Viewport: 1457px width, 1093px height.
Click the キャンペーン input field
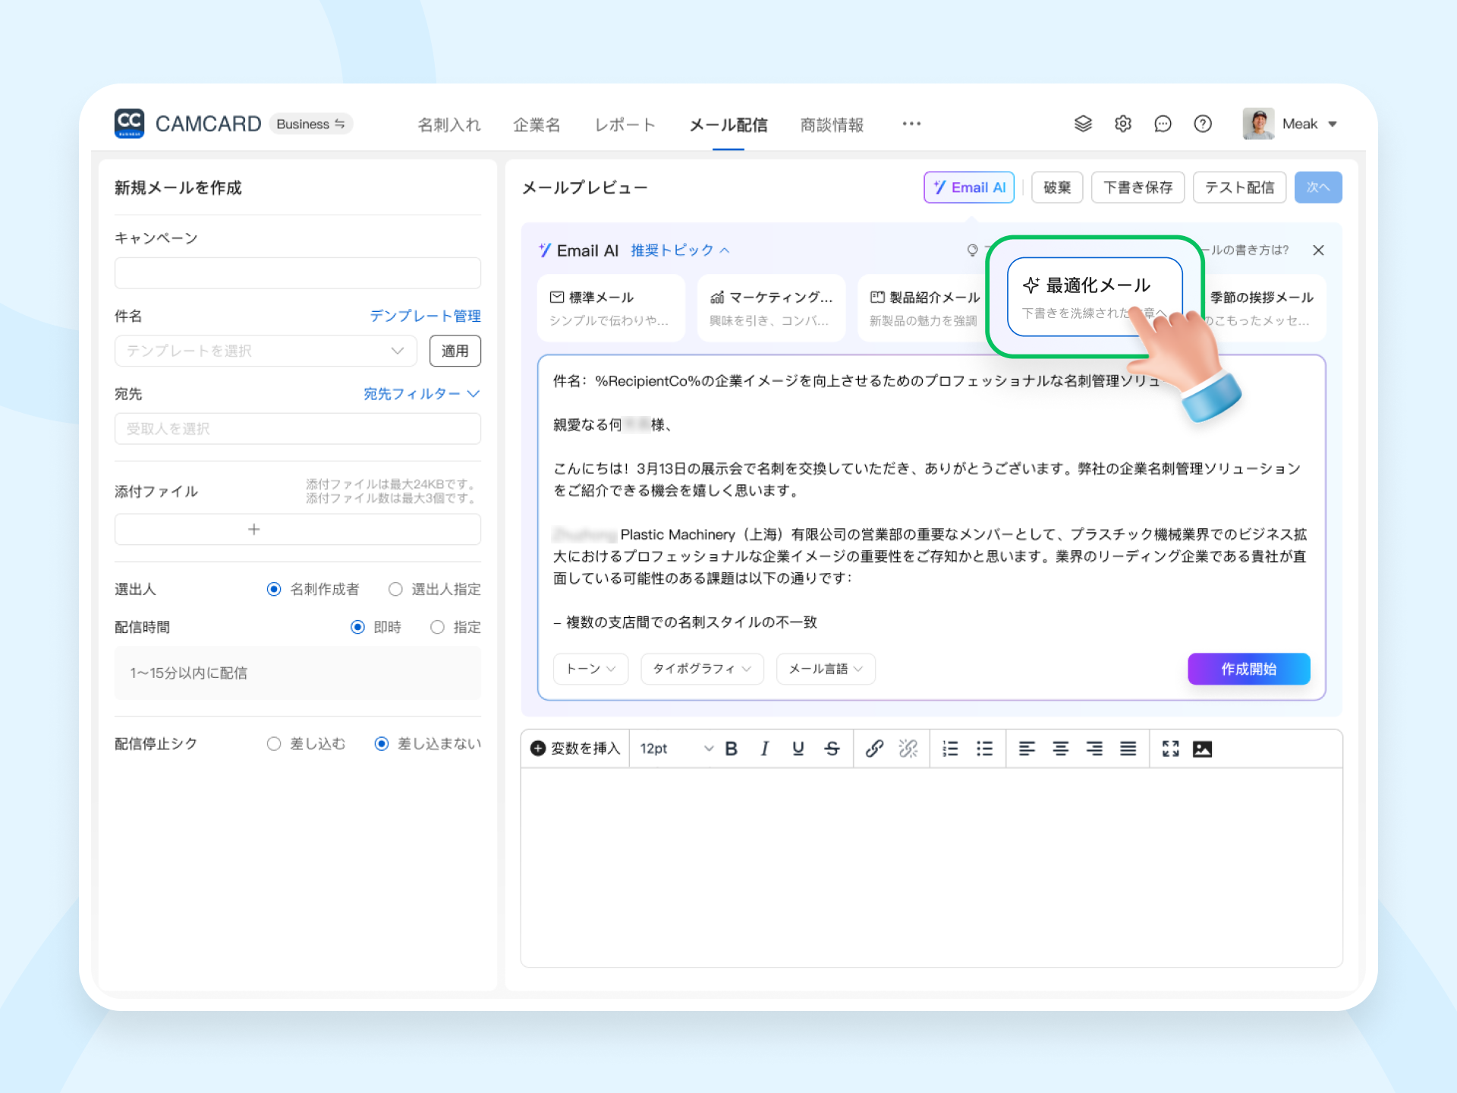[x=297, y=272]
